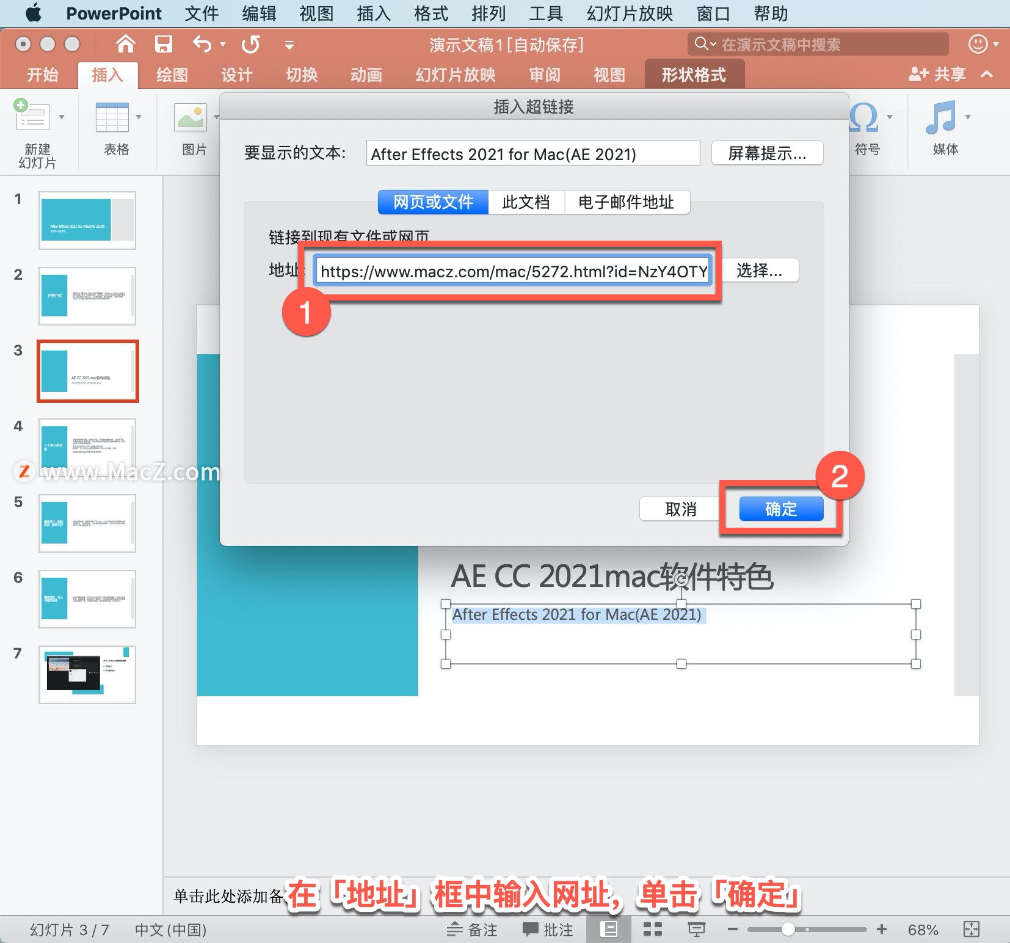The height and width of the screenshot is (943, 1010).
Task: Save presentation with floppy disk icon
Action: 163,44
